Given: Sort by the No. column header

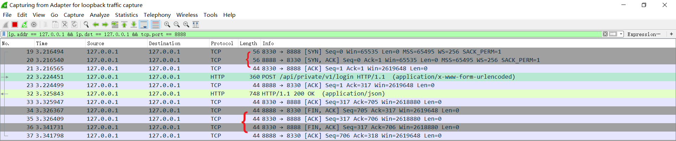Looking at the screenshot, I should click(17, 43).
